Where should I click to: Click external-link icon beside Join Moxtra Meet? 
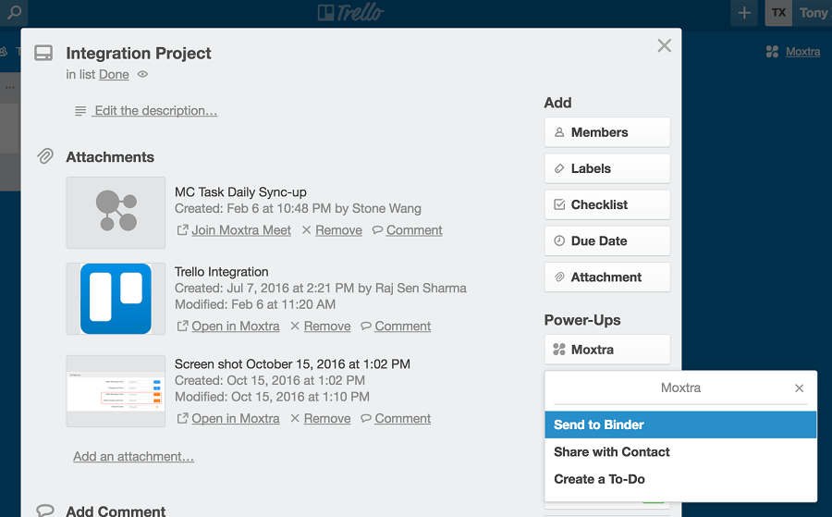click(182, 230)
